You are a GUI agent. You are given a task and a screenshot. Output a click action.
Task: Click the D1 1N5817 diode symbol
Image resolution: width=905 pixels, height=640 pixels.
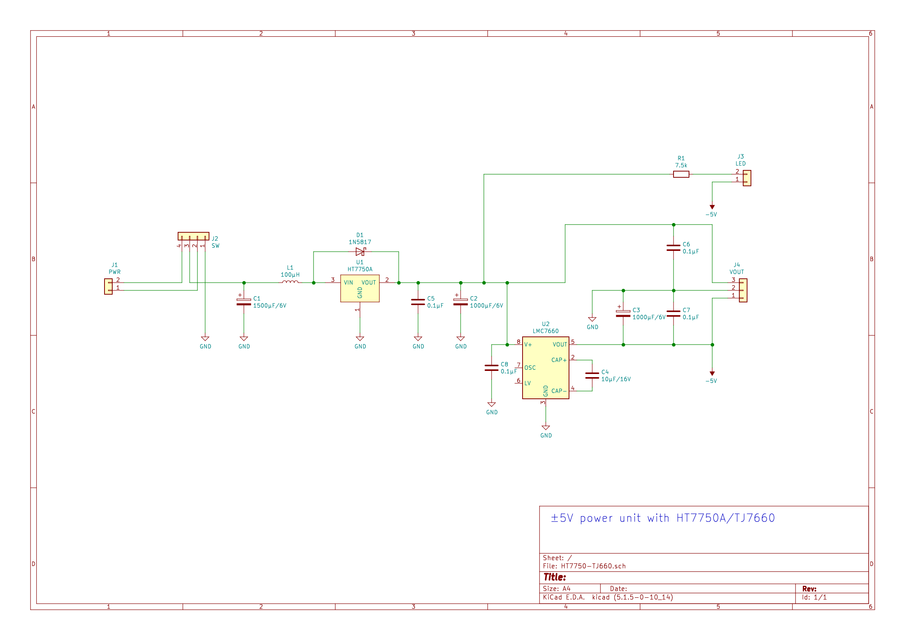coord(360,252)
